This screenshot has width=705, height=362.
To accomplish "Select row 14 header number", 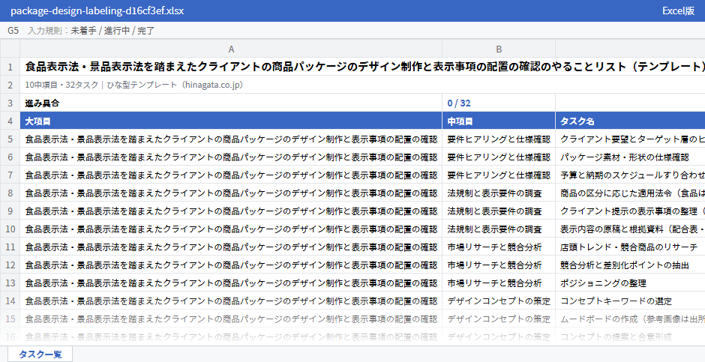I will 10,301.
